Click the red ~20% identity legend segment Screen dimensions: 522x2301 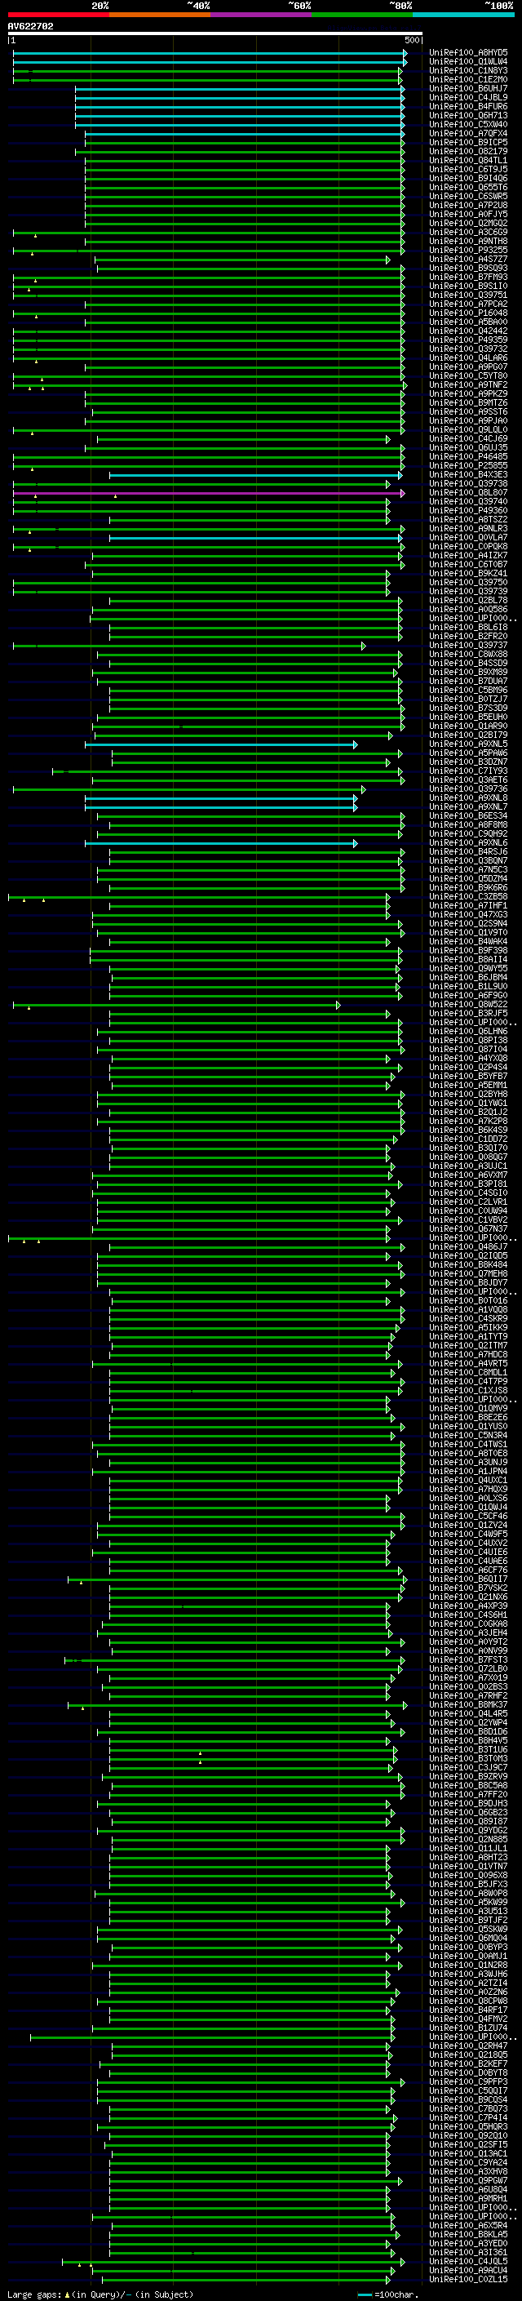tap(58, 16)
